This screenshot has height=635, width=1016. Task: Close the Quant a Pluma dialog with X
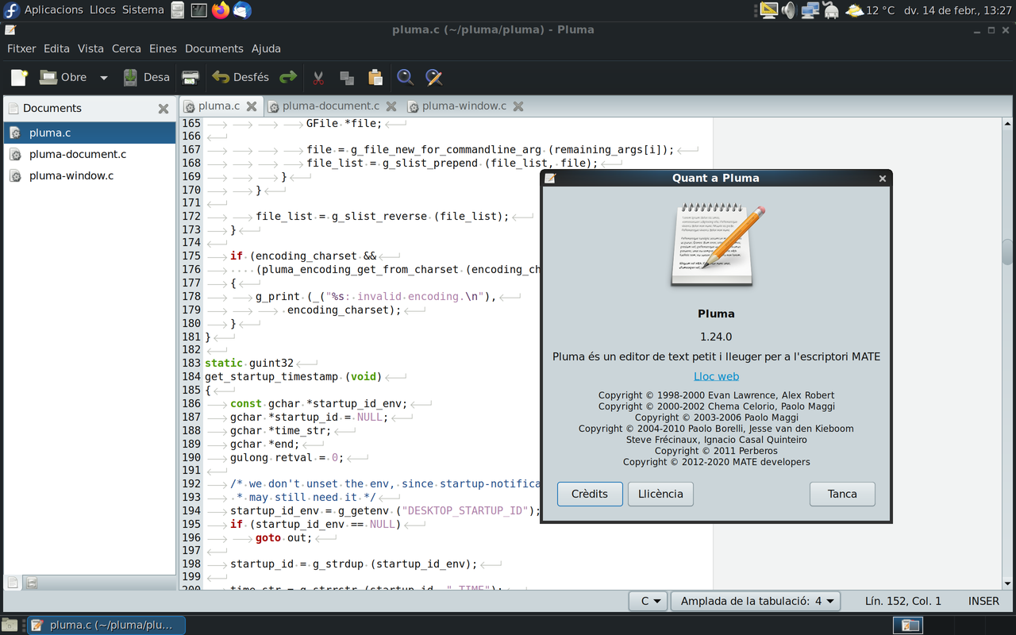(882, 179)
